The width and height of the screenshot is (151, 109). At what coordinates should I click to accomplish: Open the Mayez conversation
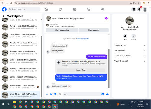pyautogui.click(x=20, y=27)
